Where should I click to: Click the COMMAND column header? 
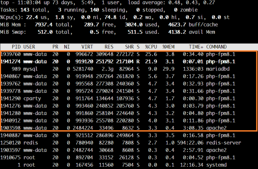point(216,47)
